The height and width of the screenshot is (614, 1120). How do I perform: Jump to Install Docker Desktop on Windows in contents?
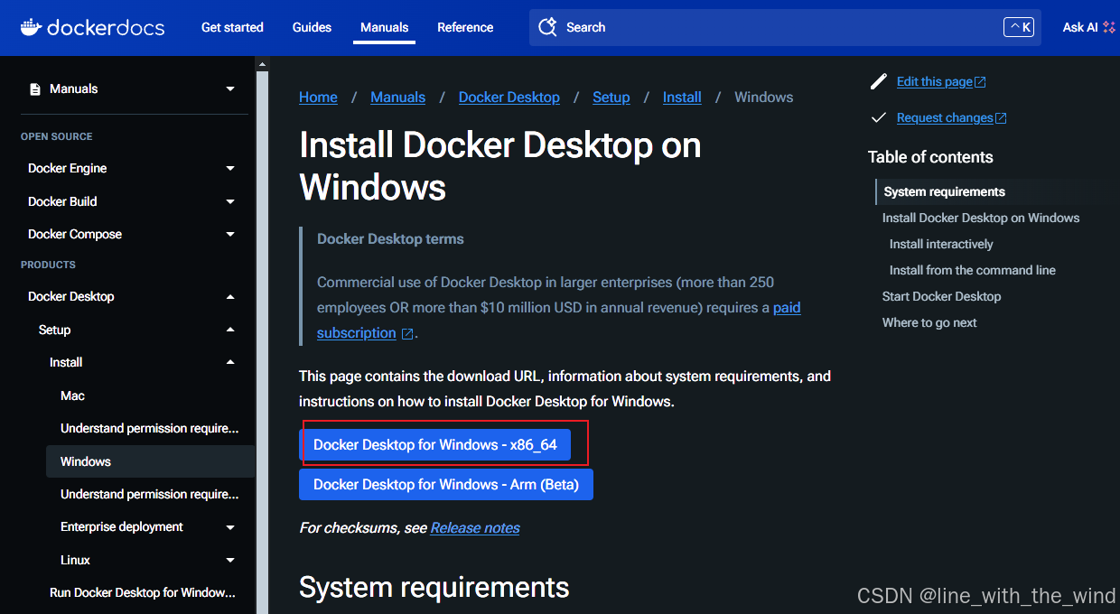[x=981, y=218]
